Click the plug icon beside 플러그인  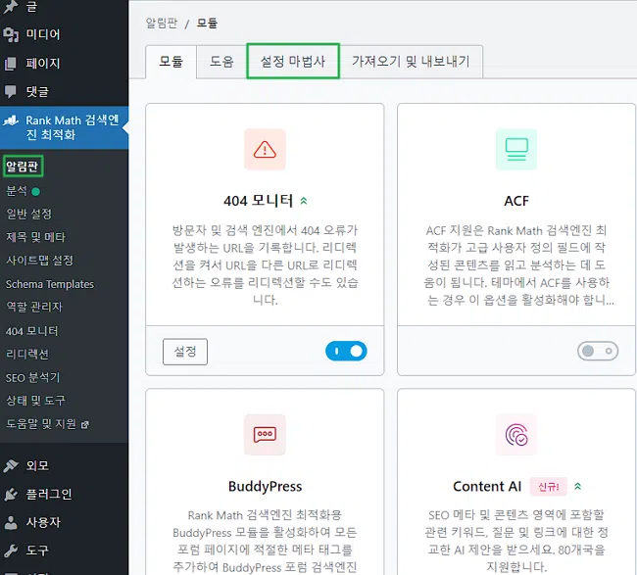tap(11, 495)
